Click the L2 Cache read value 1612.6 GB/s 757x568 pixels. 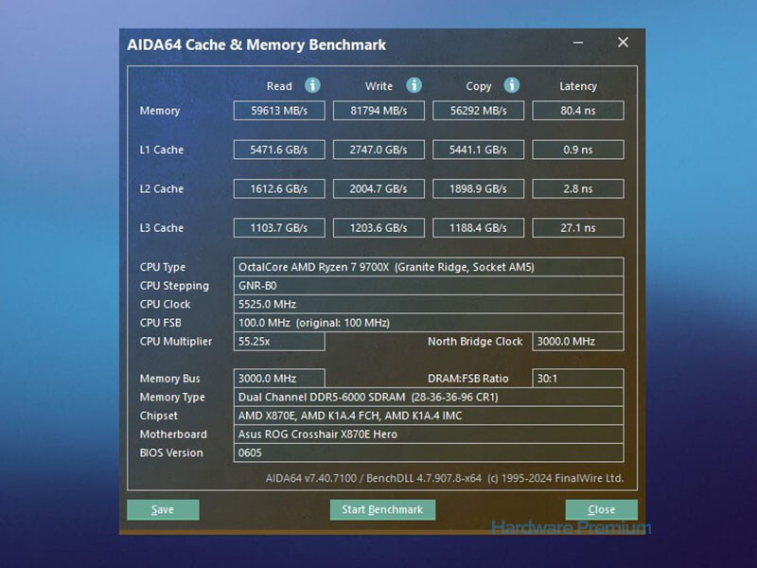click(x=279, y=188)
